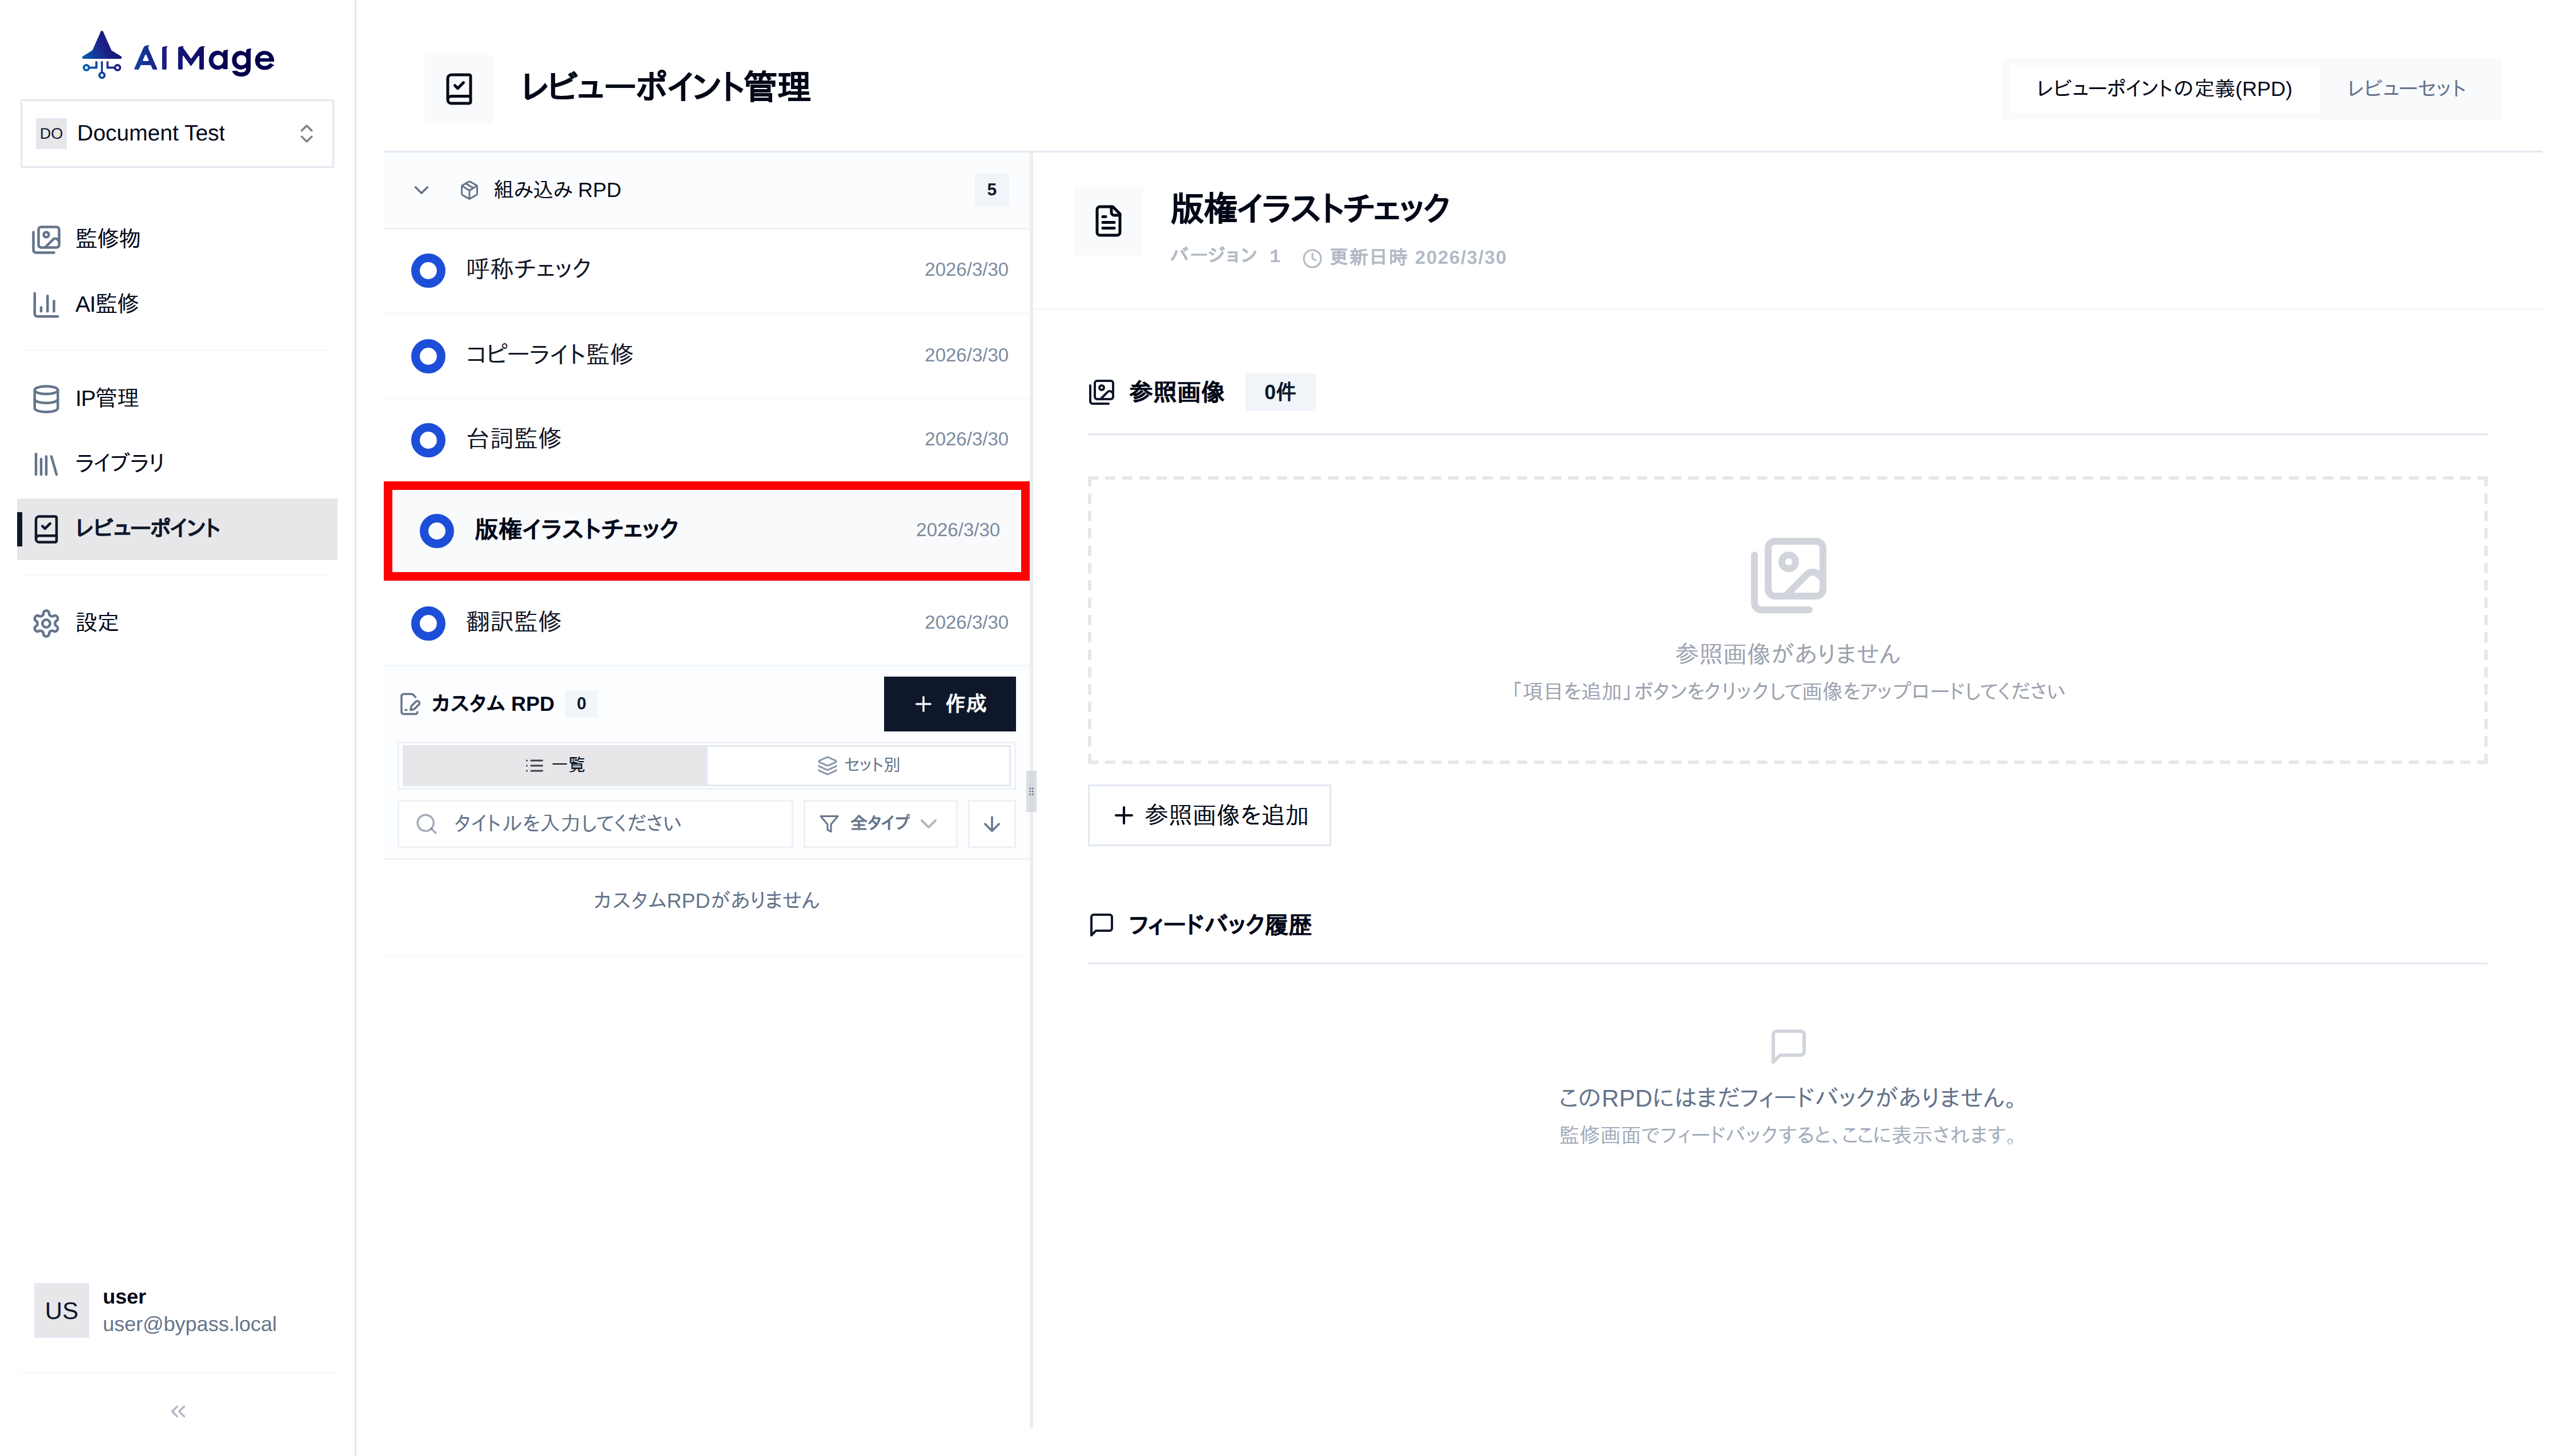Select the 呼称チェック radio circle
The width and height of the screenshot is (2570, 1456).
(x=428, y=270)
